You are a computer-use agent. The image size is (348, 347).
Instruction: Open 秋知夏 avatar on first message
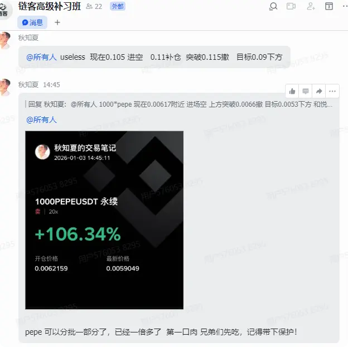pos(5,40)
